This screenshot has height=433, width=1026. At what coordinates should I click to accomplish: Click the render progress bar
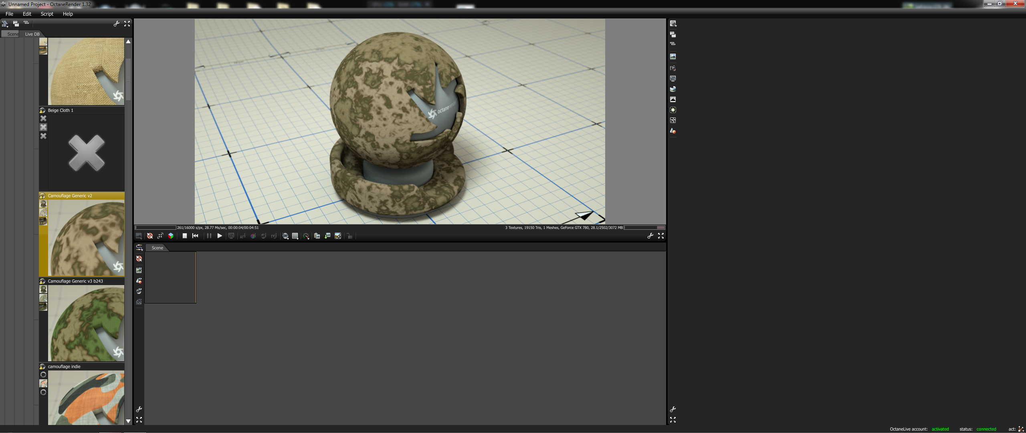click(156, 228)
